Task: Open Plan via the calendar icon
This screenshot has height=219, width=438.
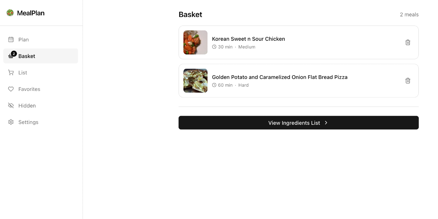Action: click(11, 39)
